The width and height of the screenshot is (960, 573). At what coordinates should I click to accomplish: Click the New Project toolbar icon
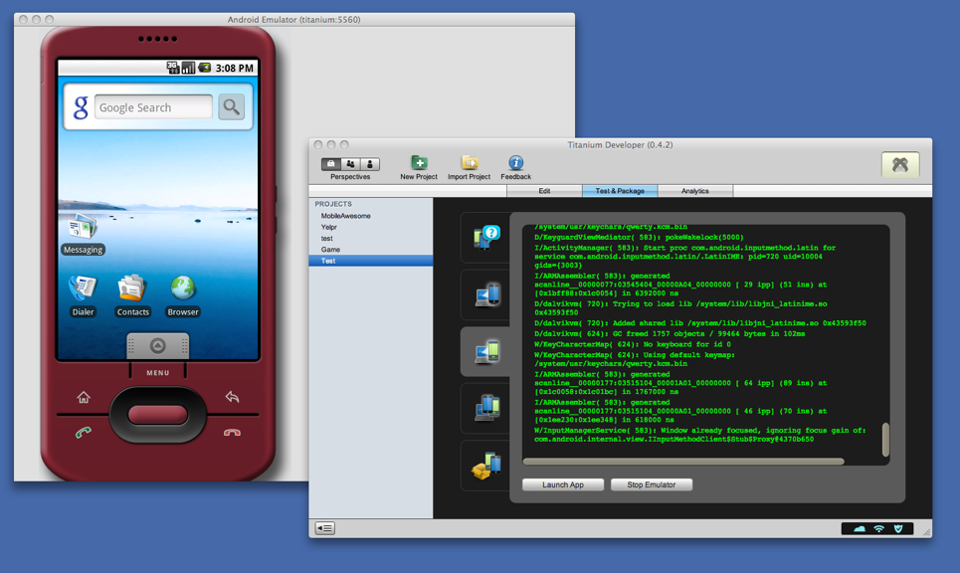click(x=419, y=163)
